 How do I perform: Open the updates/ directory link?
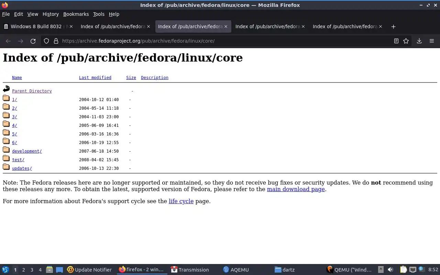click(22, 168)
